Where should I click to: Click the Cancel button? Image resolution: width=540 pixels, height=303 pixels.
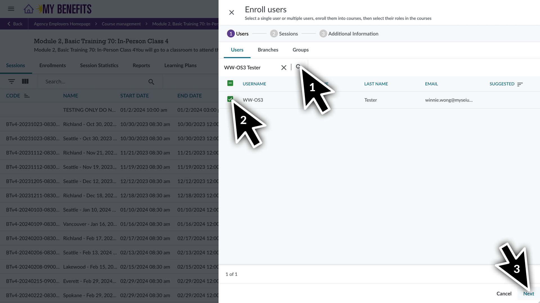click(x=504, y=293)
